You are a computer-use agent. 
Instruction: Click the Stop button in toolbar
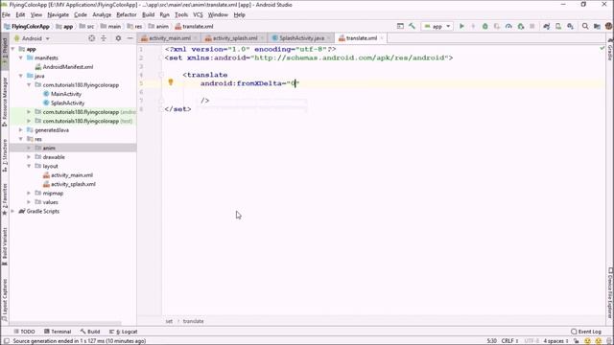532,26
